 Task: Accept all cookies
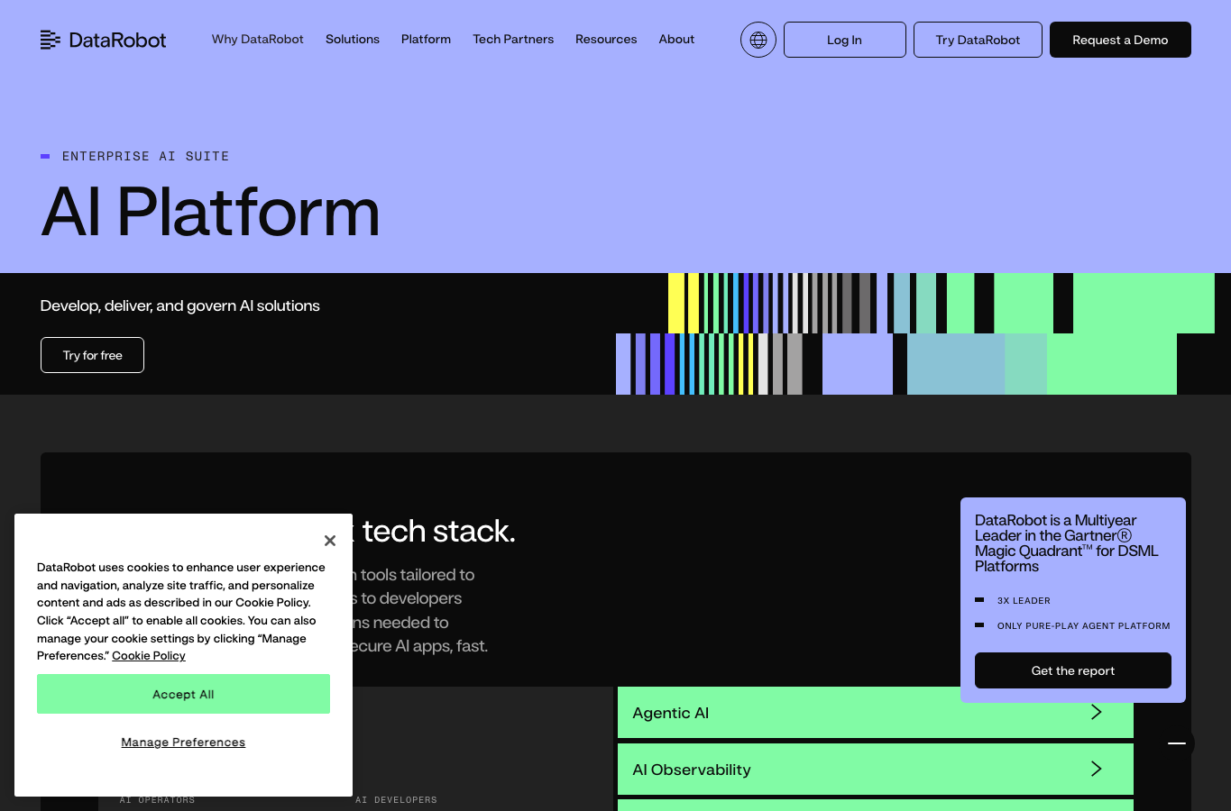click(183, 694)
